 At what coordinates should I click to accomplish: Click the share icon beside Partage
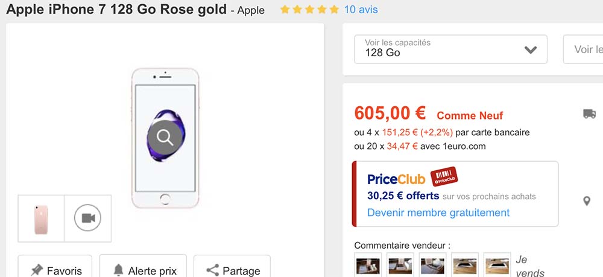[x=212, y=270]
